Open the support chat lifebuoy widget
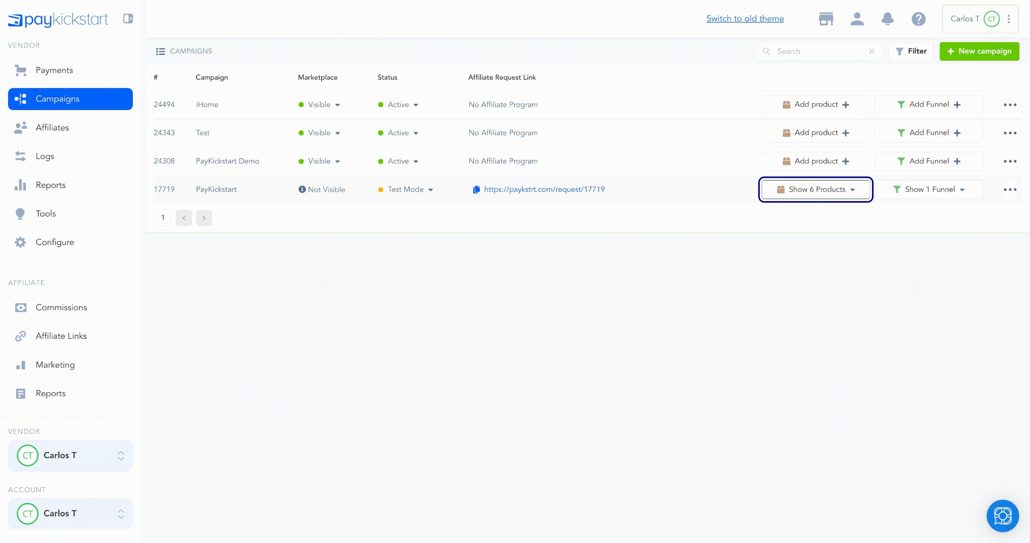 pyautogui.click(x=1003, y=516)
